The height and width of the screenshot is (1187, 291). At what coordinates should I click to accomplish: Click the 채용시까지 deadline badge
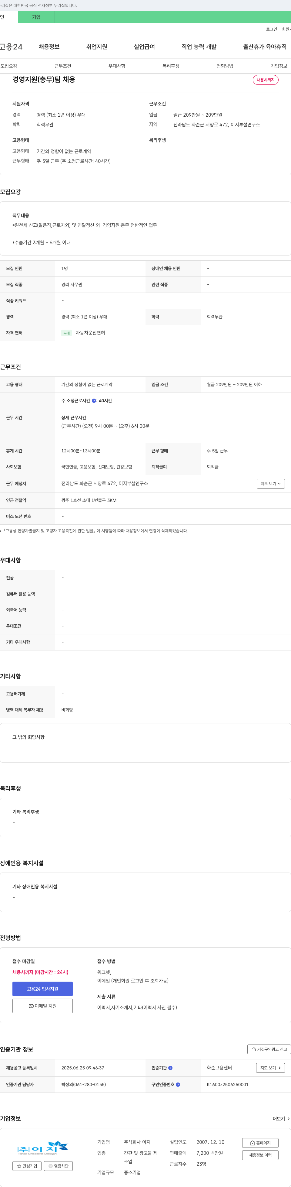(x=265, y=80)
